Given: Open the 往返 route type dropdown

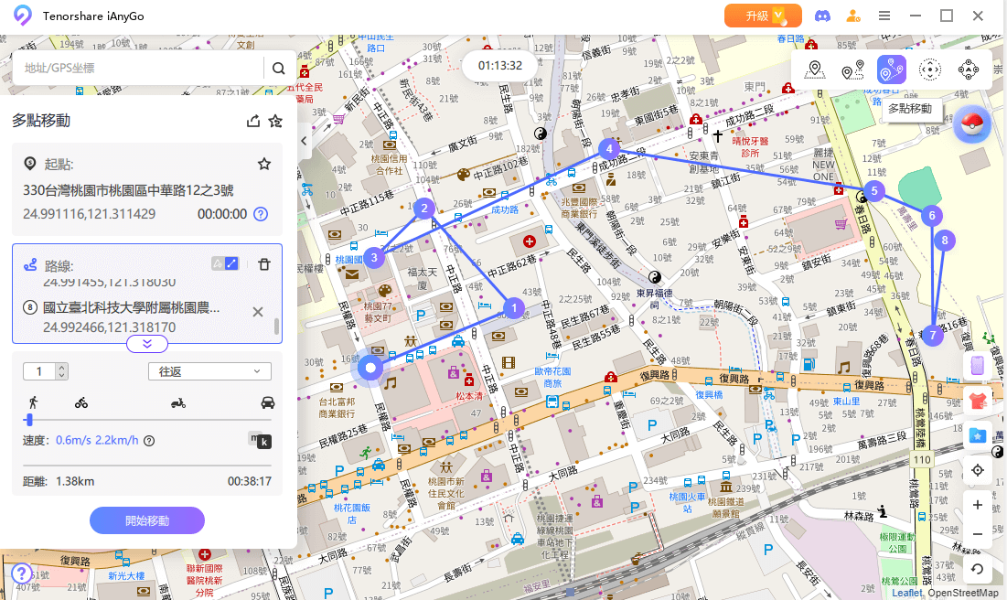Looking at the screenshot, I should [x=210, y=371].
